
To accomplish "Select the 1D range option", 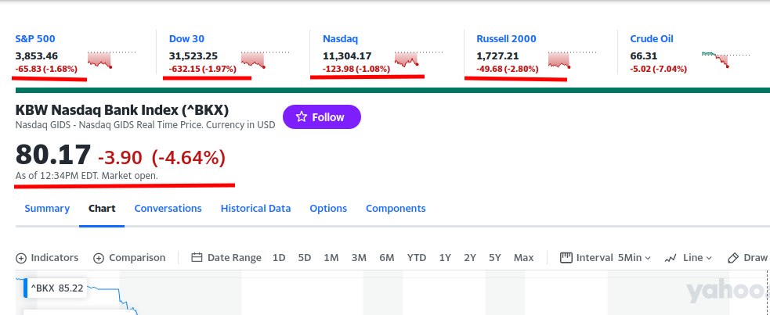I will [x=279, y=258].
